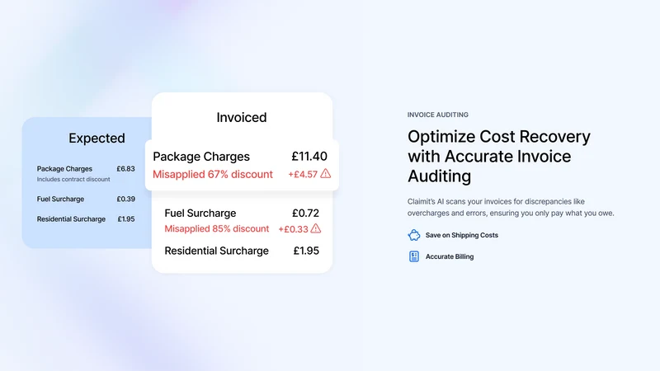
Task: Click Expected 'Residential Surcharge' label
Action: click(71, 219)
